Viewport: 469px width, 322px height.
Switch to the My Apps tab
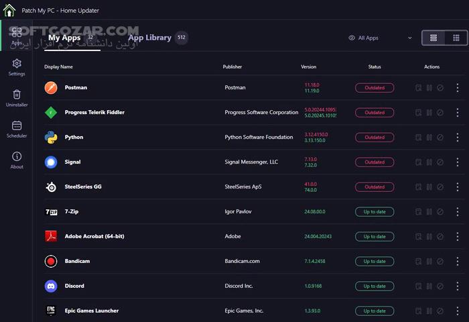click(65, 38)
